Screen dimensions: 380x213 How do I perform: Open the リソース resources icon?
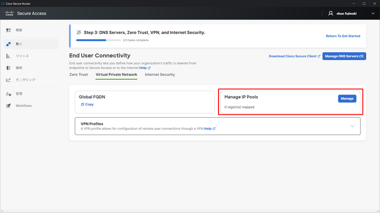tap(8, 56)
